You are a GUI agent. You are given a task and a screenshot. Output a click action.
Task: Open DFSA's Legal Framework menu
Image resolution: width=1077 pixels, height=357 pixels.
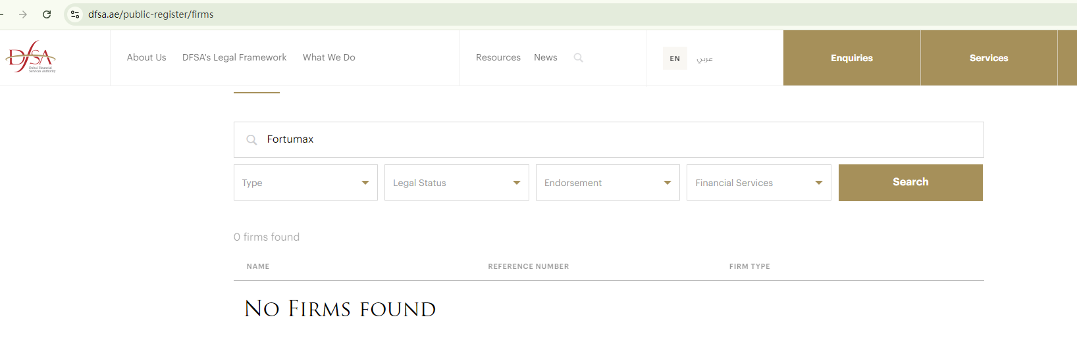234,58
